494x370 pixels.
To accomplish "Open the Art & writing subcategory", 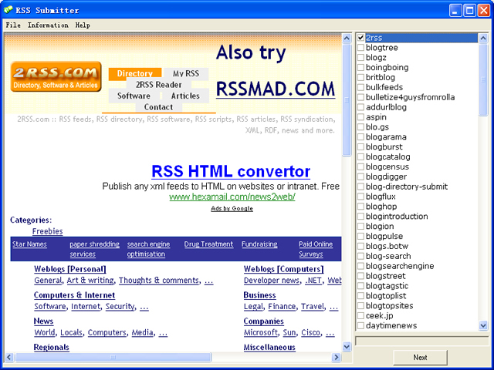I will point(90,281).
